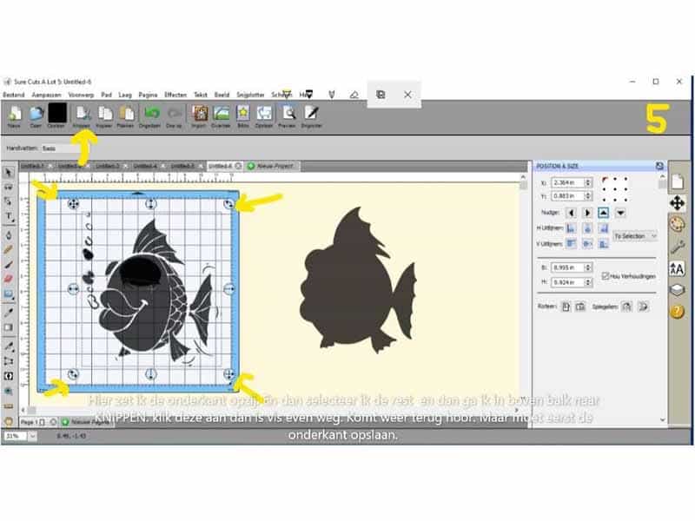This screenshot has width=695, height=521.
Task: Click the Y position spinner arrows
Action: click(x=588, y=196)
